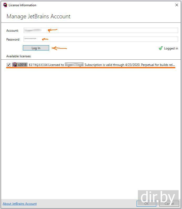Open About JetBrains Account link
Viewport: 182px width, 209px height.
pyautogui.click(x=20, y=204)
